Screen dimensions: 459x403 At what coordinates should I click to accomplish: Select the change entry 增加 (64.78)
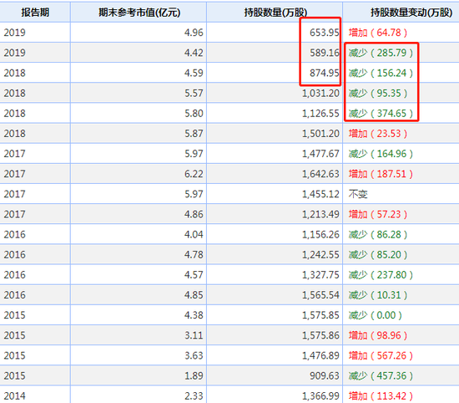[377, 33]
